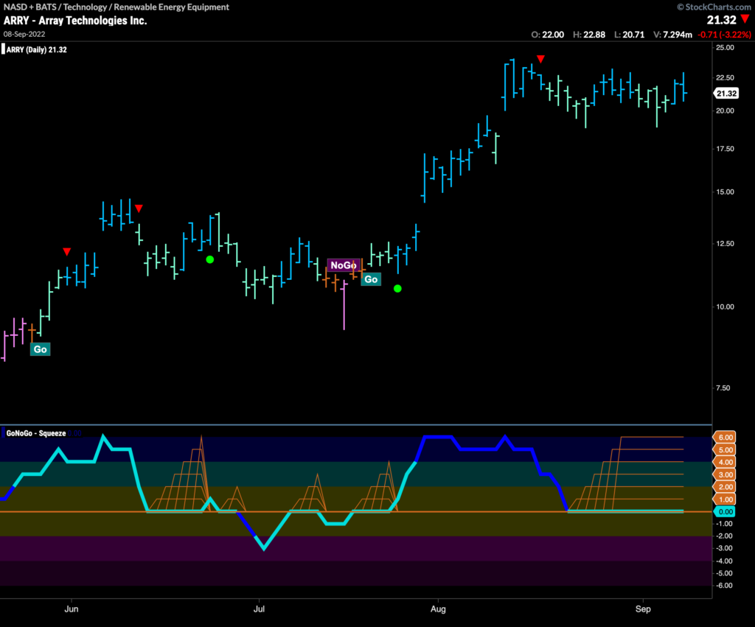Click the 6.00 orange level marker on squeeze scale

(x=726, y=437)
